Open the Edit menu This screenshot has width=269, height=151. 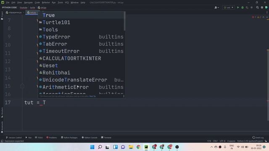[13, 3]
